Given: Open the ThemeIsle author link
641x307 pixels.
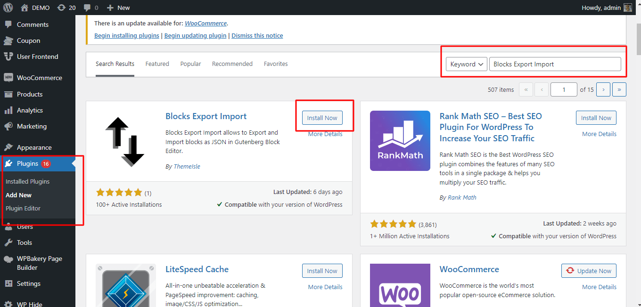Looking at the screenshot, I should [186, 167].
